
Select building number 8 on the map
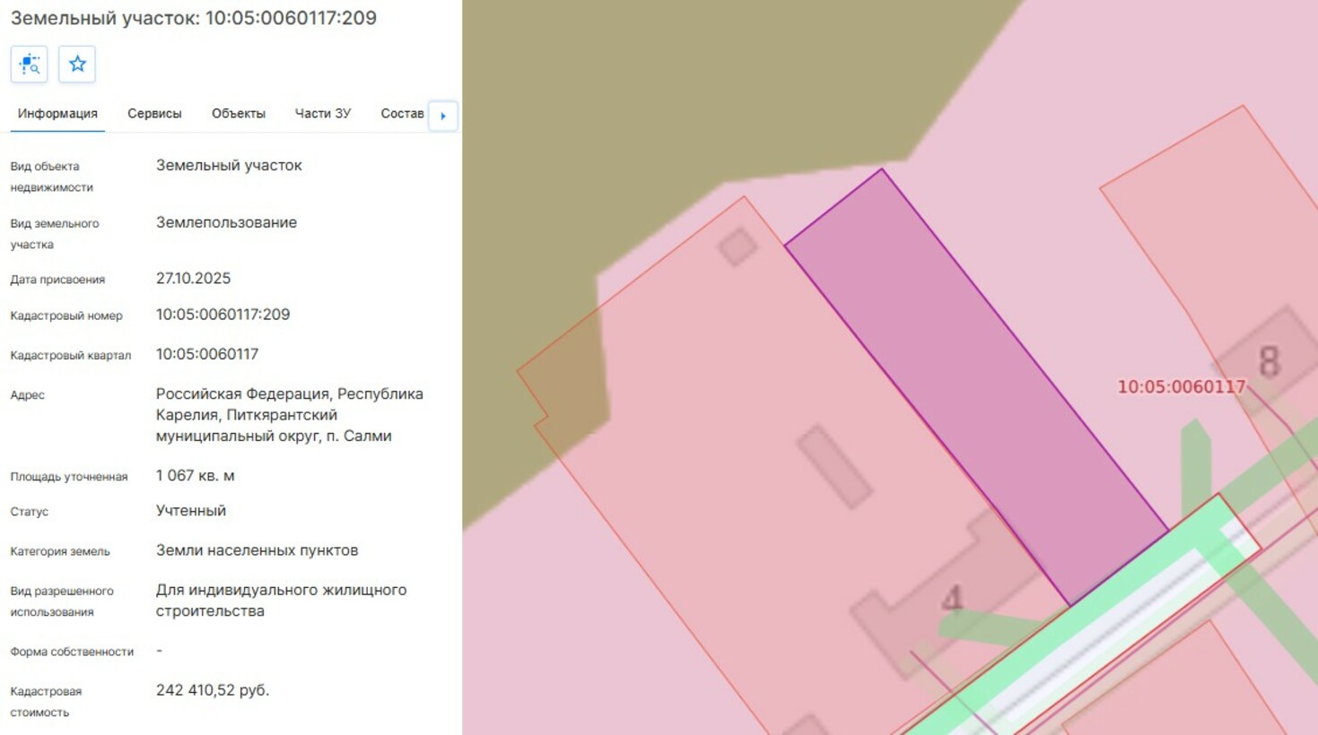coord(1268,361)
